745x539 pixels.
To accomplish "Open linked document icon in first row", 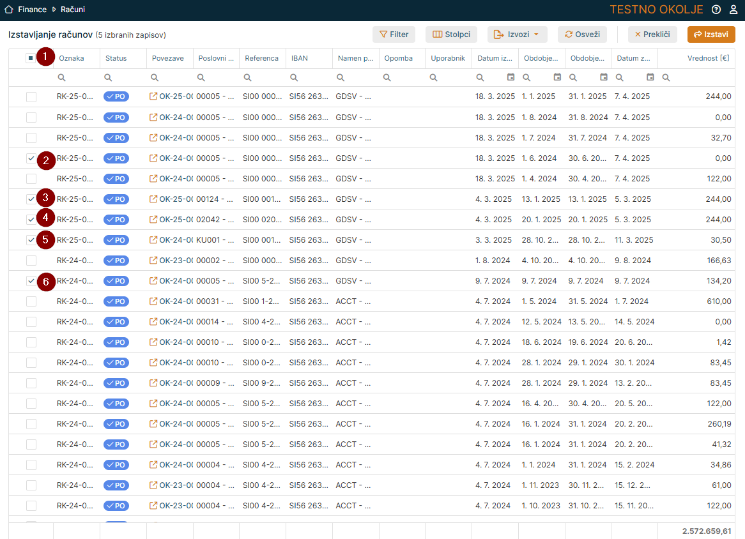I will [x=153, y=97].
